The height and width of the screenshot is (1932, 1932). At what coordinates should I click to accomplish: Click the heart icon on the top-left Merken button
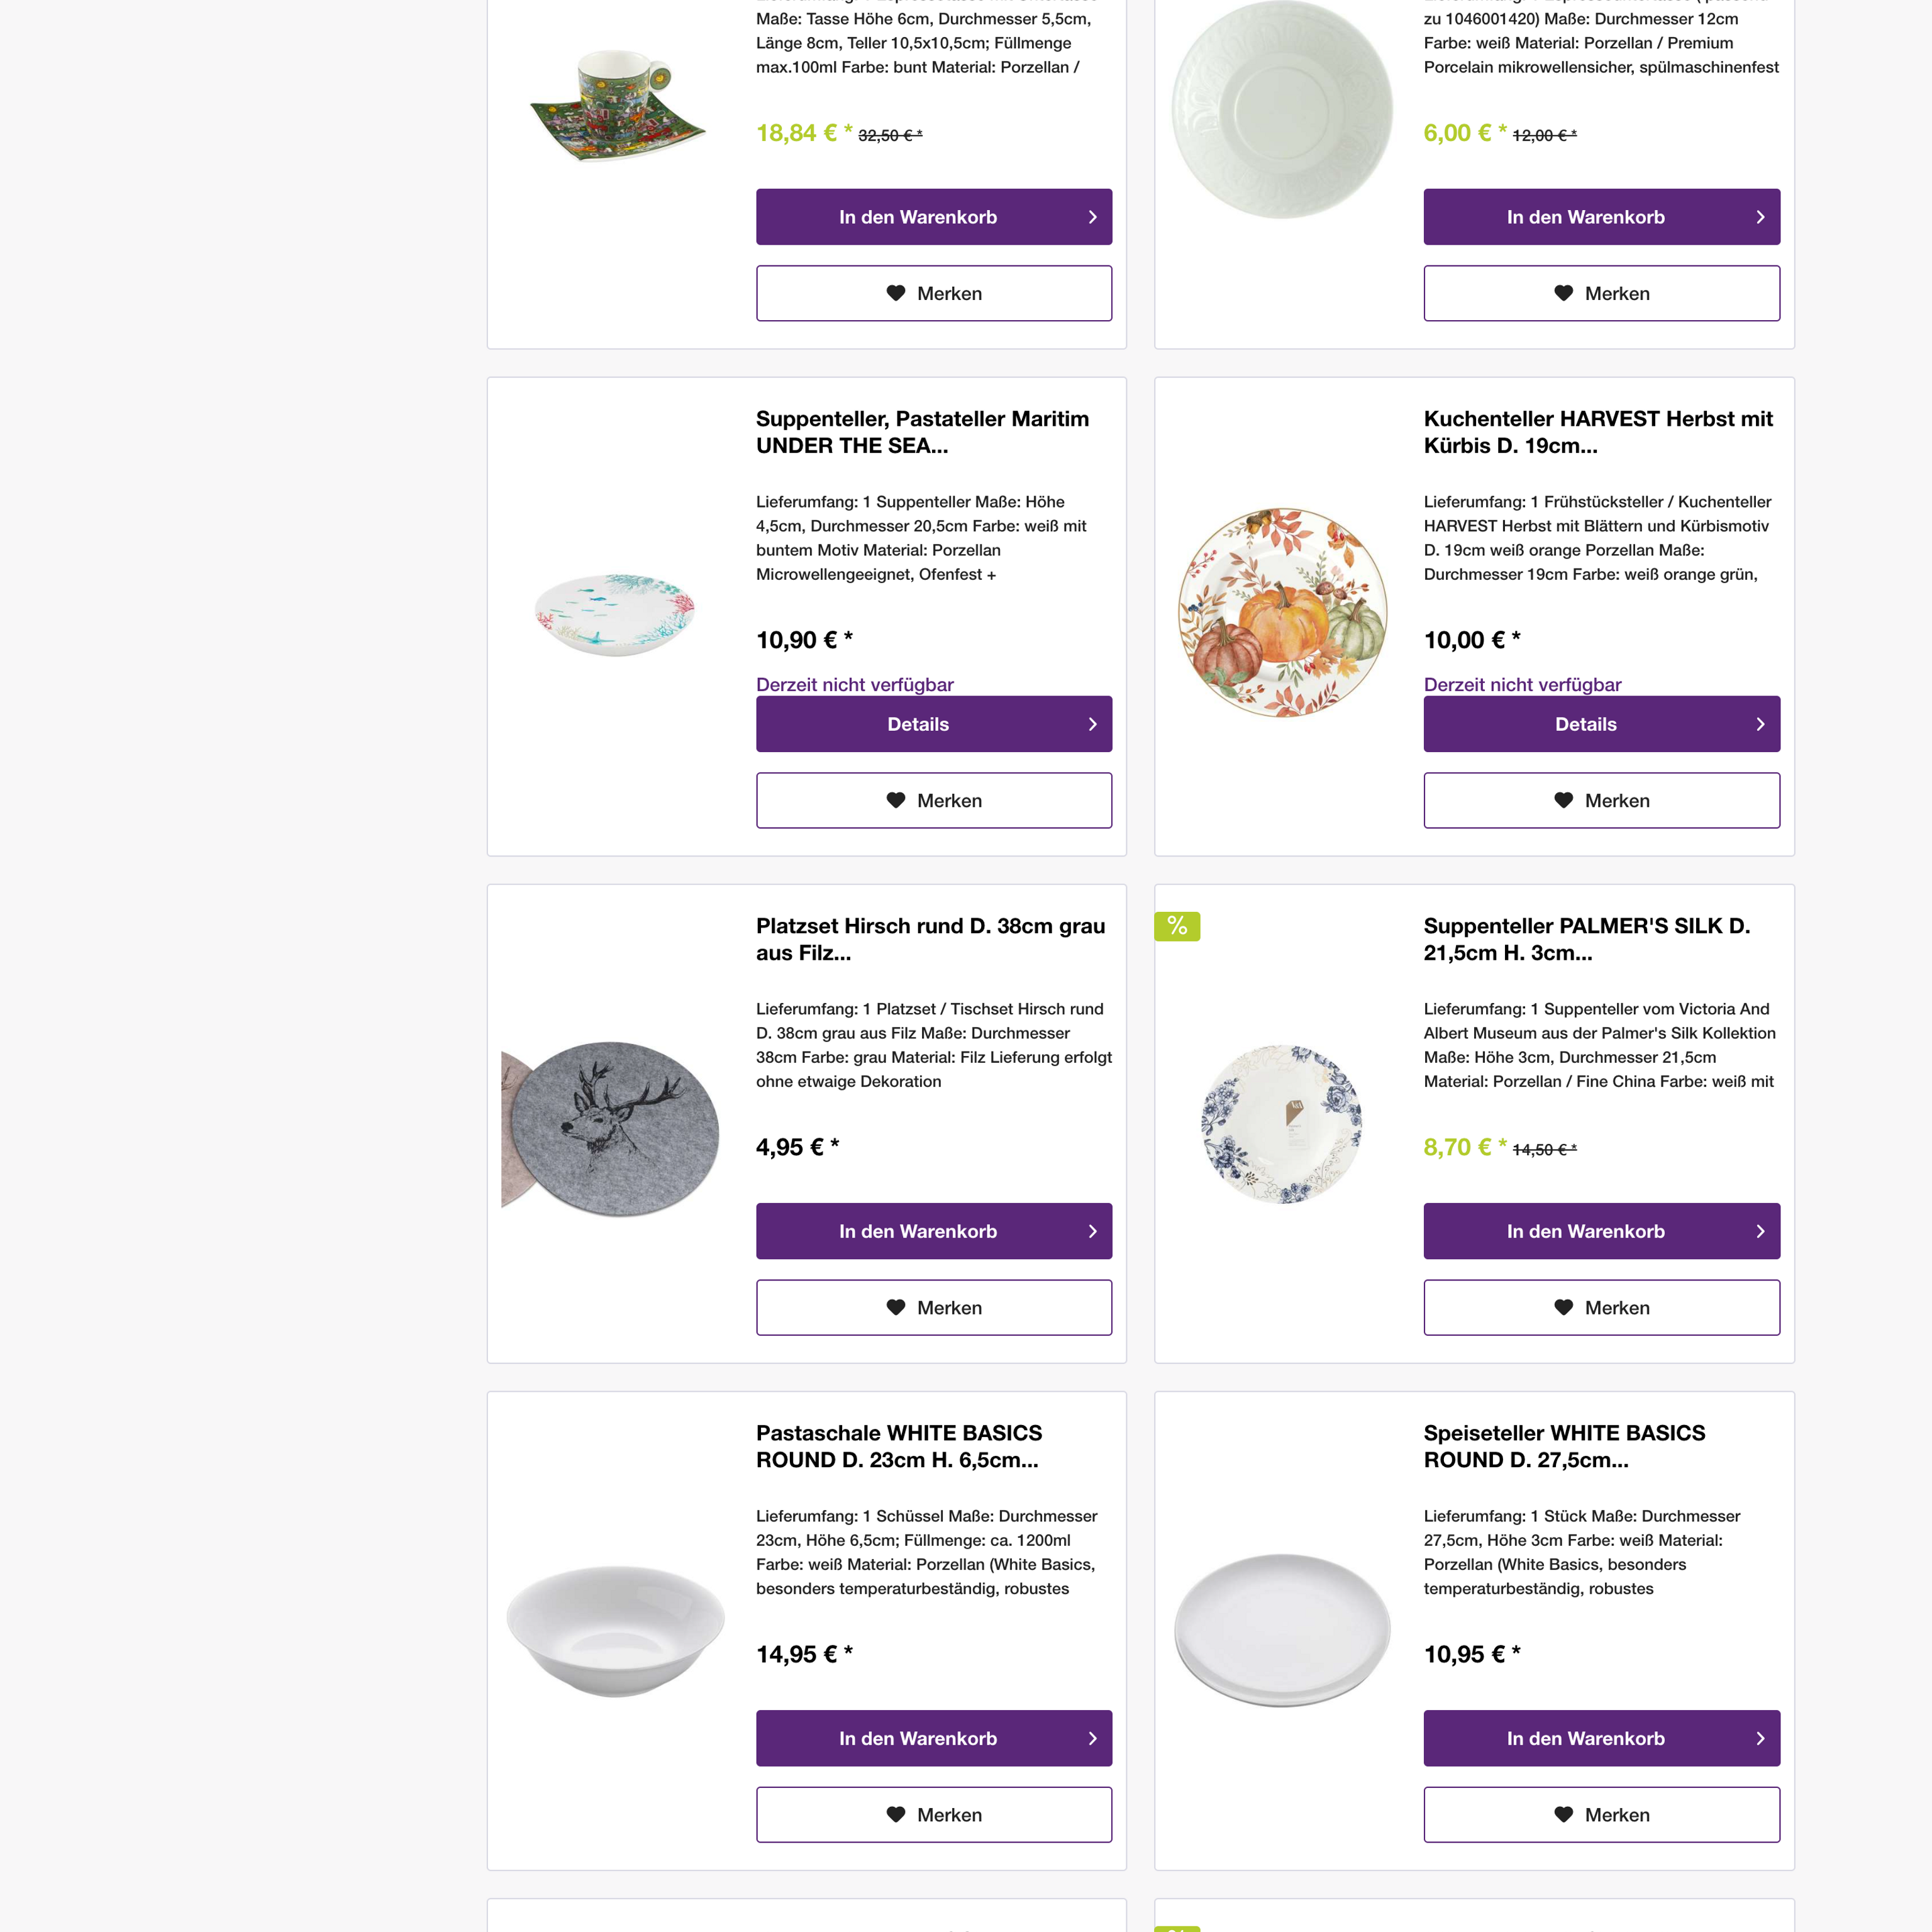[x=895, y=293]
